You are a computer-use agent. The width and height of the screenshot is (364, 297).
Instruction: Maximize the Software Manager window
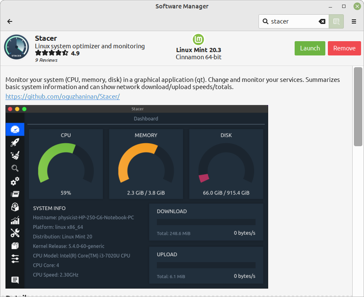point(344,6)
